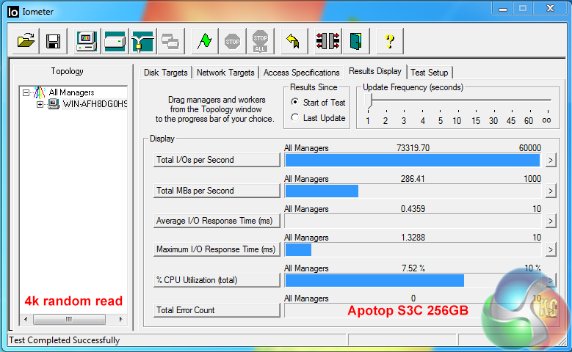Click Stop All tests icon
Viewport: 572px width, 352px height.
(x=260, y=41)
